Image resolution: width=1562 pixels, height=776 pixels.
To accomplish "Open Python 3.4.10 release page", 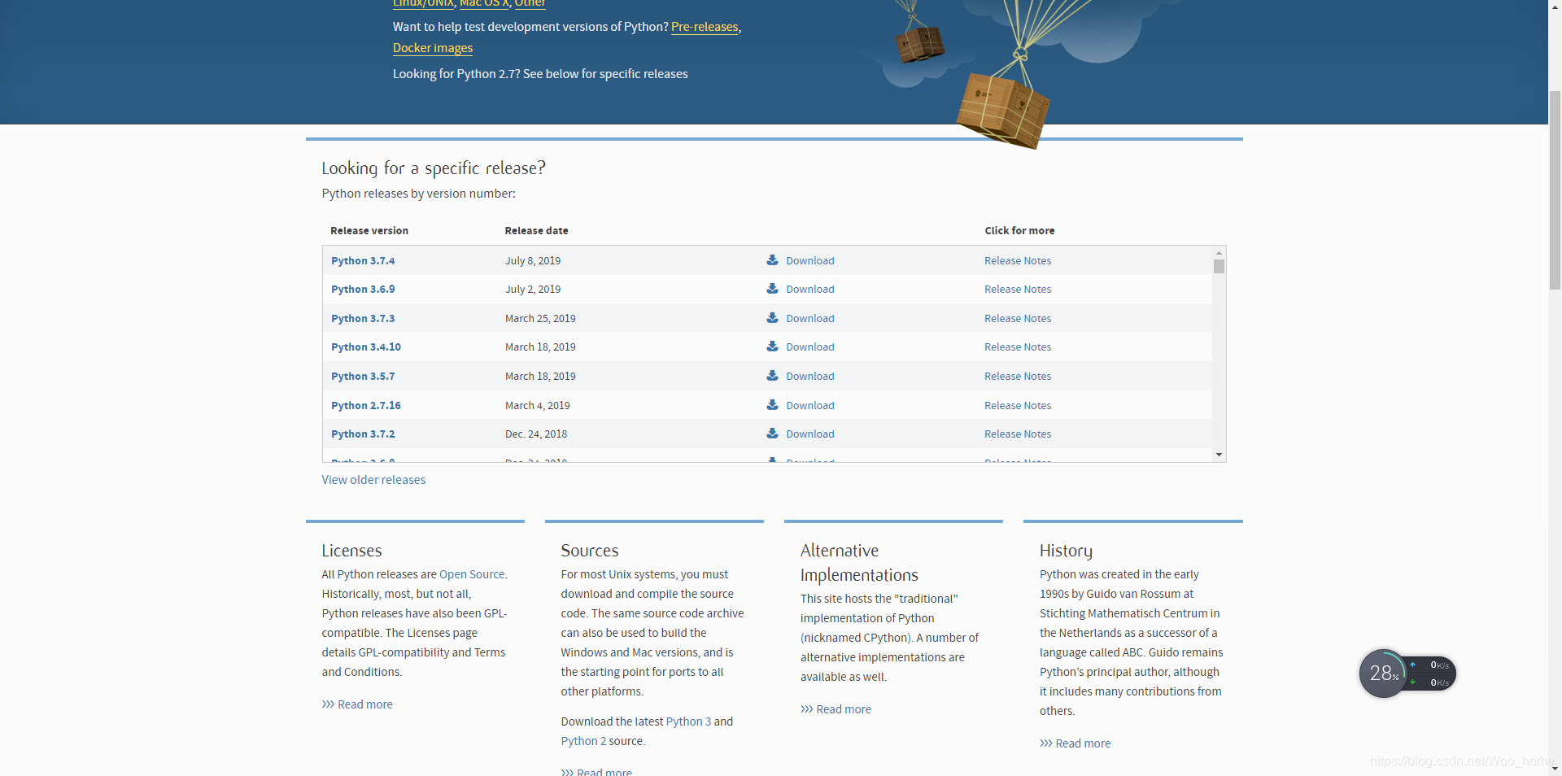I will 366,347.
